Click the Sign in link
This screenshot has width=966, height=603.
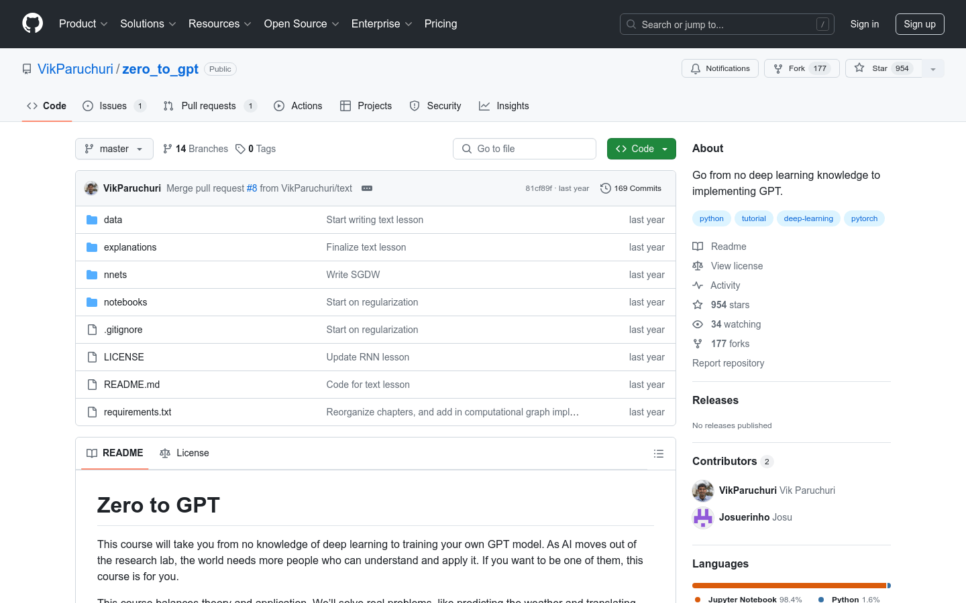(865, 24)
